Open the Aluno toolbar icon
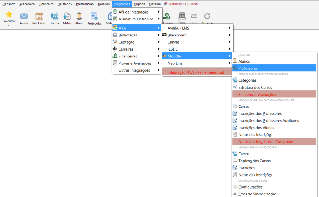The width and height of the screenshot is (319, 197). pyautogui.click(x=79, y=16)
